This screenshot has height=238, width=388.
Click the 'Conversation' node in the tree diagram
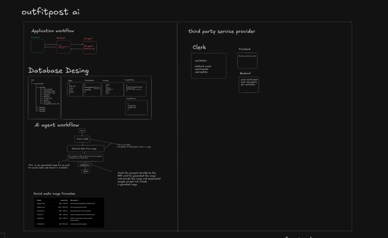[39, 84]
